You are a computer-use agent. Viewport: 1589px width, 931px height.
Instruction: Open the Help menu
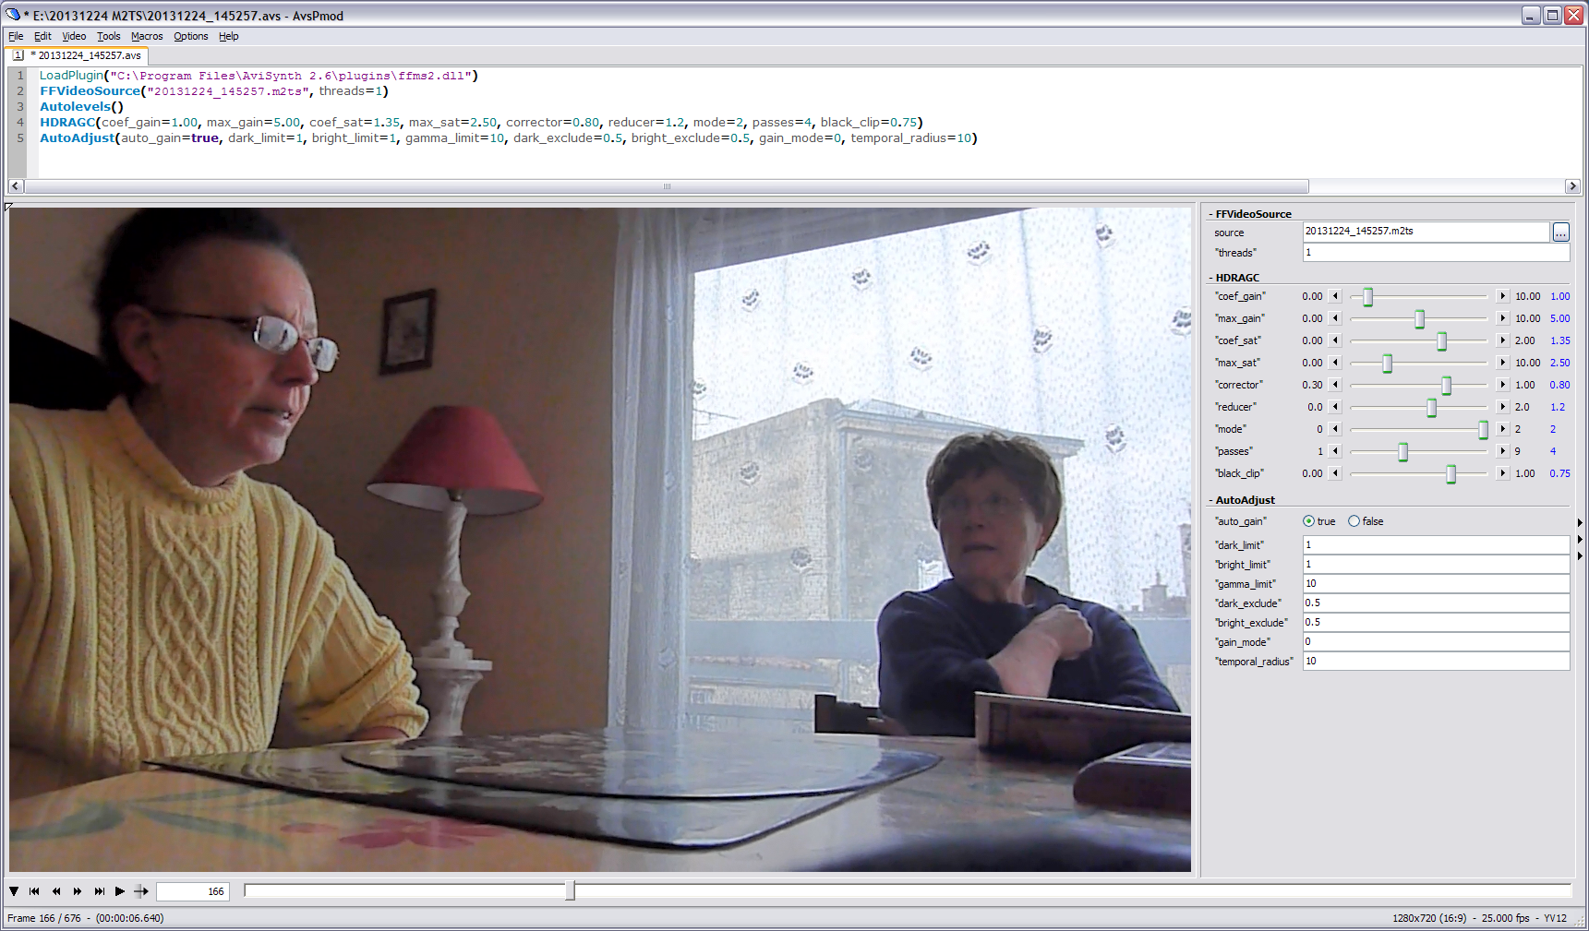click(229, 37)
